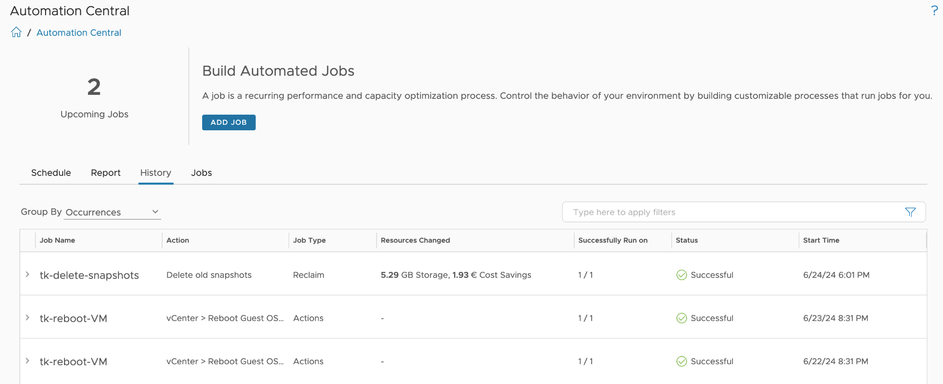Select Successful status text for tk-delete-snapshots
Screen dimensions: 943x384
click(x=712, y=275)
